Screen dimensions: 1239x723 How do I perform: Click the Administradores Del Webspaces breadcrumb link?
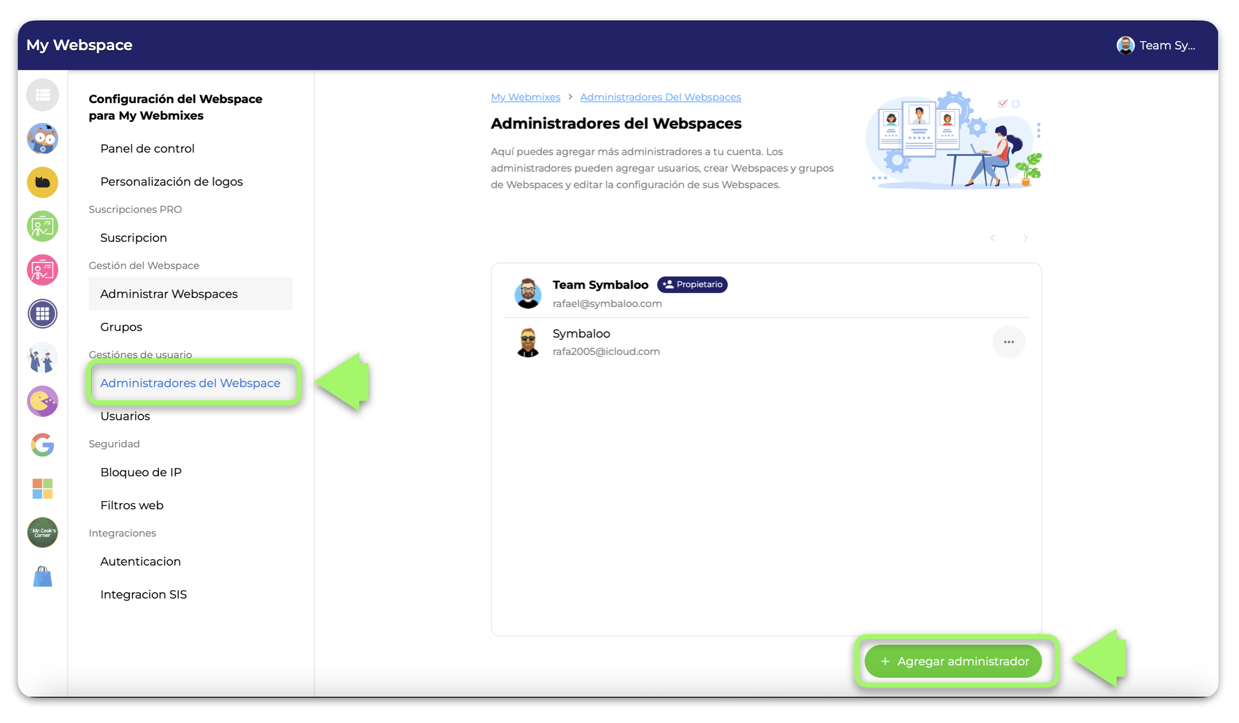coord(660,97)
